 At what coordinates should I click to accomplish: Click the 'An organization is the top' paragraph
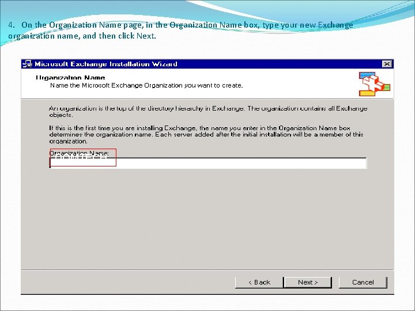click(208, 112)
